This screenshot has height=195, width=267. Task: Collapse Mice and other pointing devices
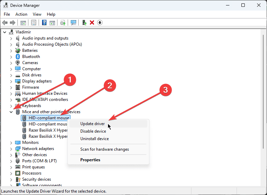tap(11, 112)
